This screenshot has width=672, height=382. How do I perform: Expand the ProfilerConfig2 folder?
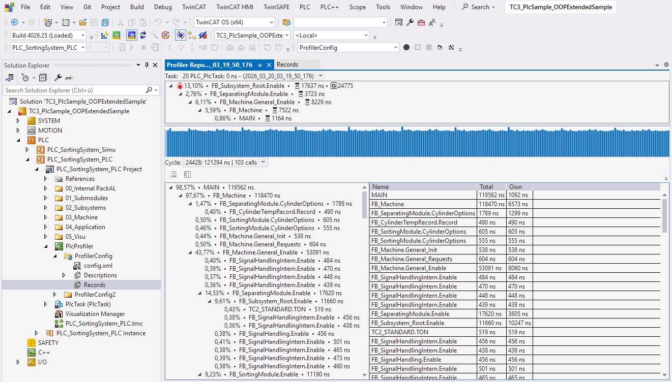point(55,295)
